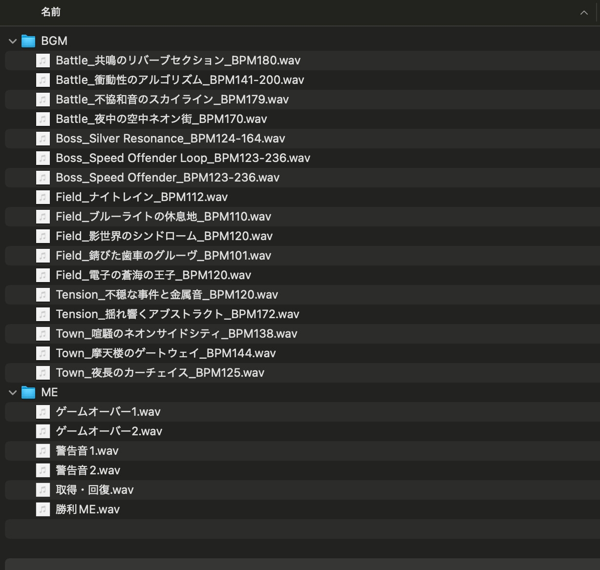Select file Town_喧騒のネオンサイドシティ_BPM138.wav

coord(176,334)
